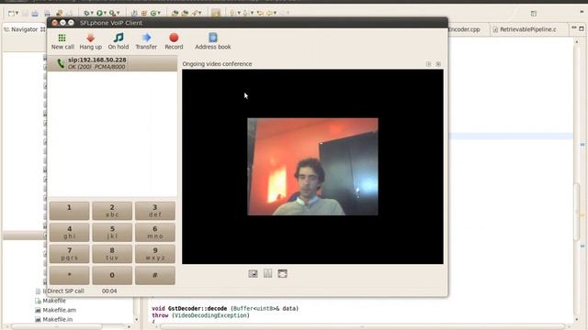The image size is (588, 330).
Task: Click the green phone icon of the active call
Action: click(61, 63)
